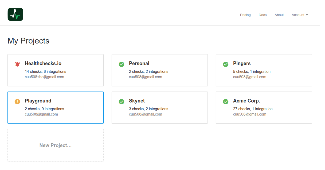
Task: Collapse the Account dropdown arrow
Action: [x=307, y=15]
